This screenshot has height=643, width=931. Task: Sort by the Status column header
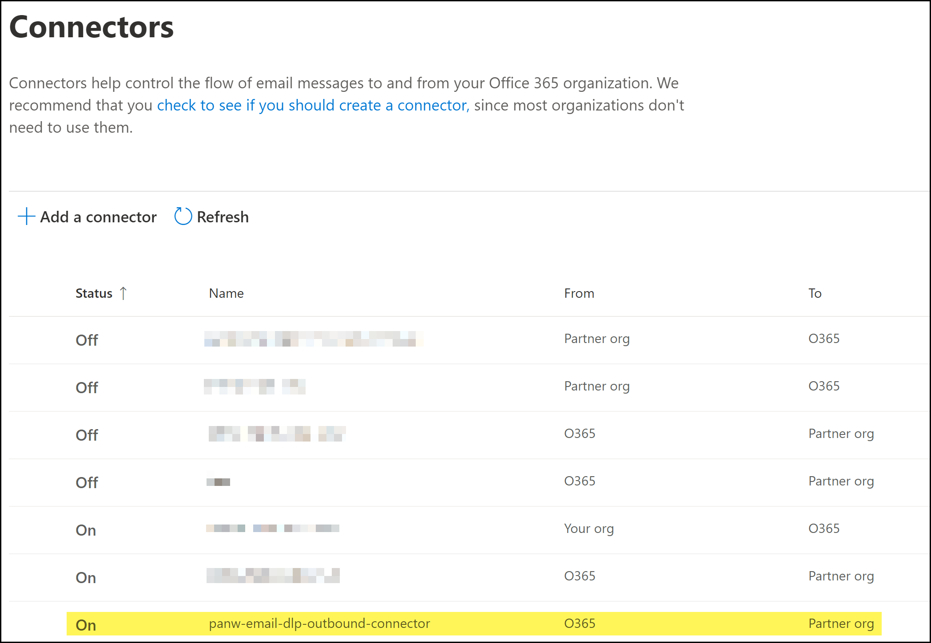click(94, 293)
